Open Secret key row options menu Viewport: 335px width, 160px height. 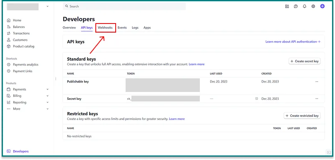coord(317,99)
